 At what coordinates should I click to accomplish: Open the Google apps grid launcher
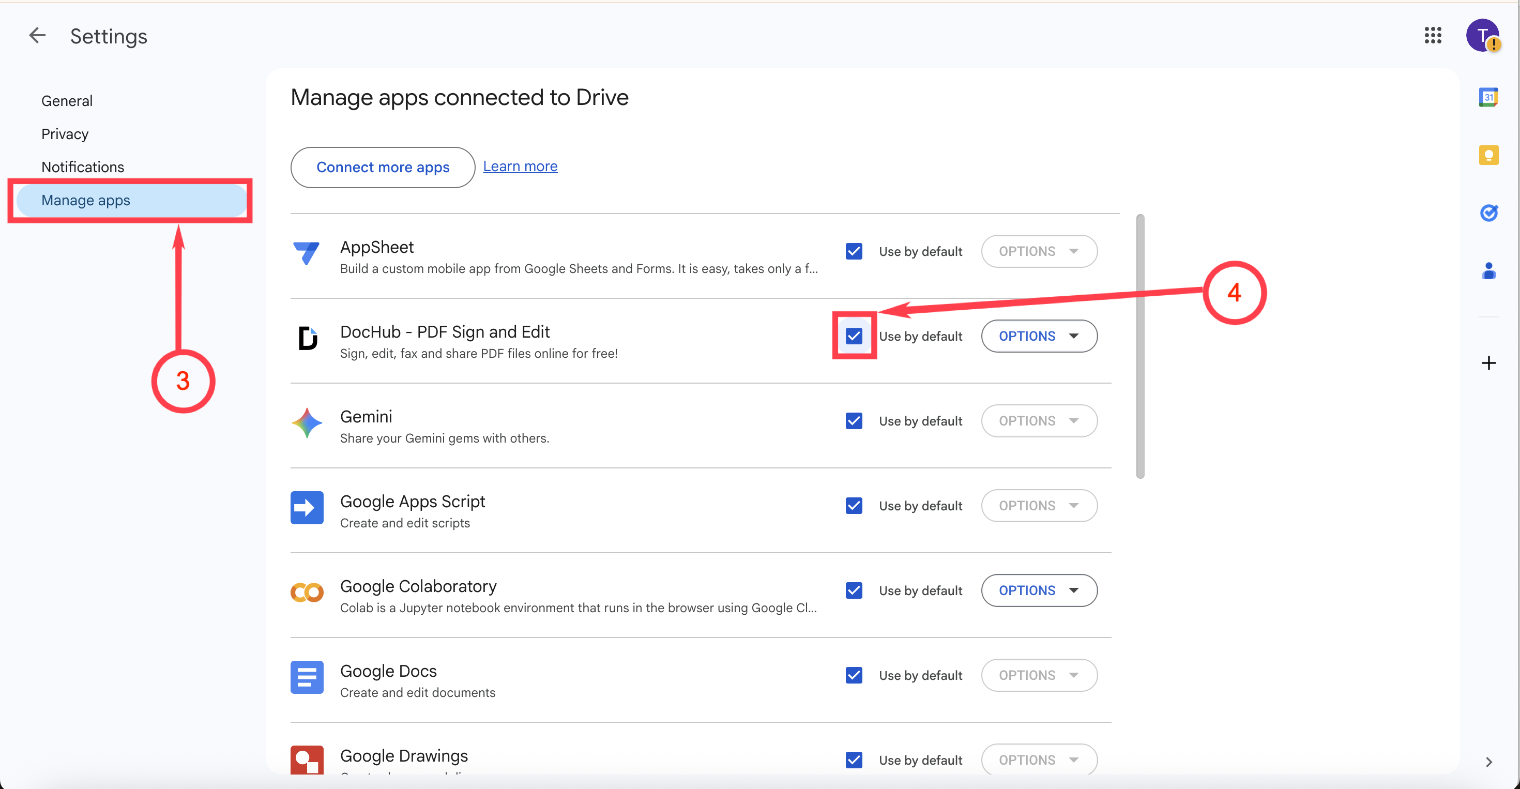click(1432, 35)
